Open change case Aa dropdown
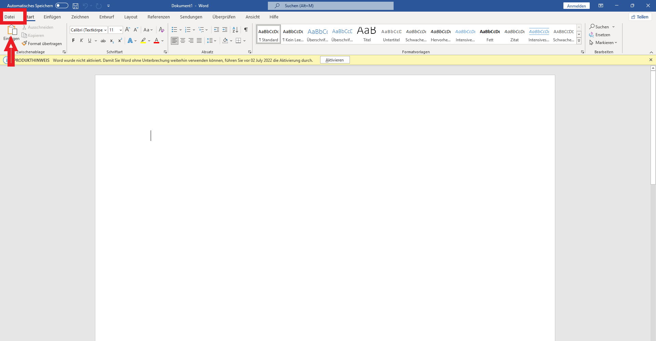This screenshot has width=656, height=341. [x=148, y=30]
